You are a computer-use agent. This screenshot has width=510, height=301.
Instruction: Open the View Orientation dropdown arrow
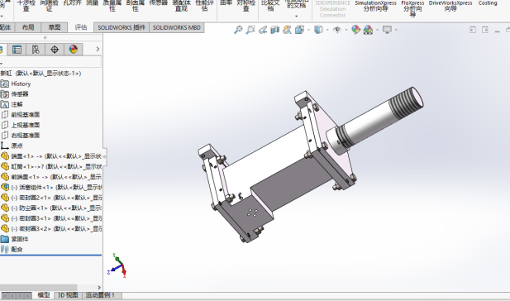pos(308,30)
